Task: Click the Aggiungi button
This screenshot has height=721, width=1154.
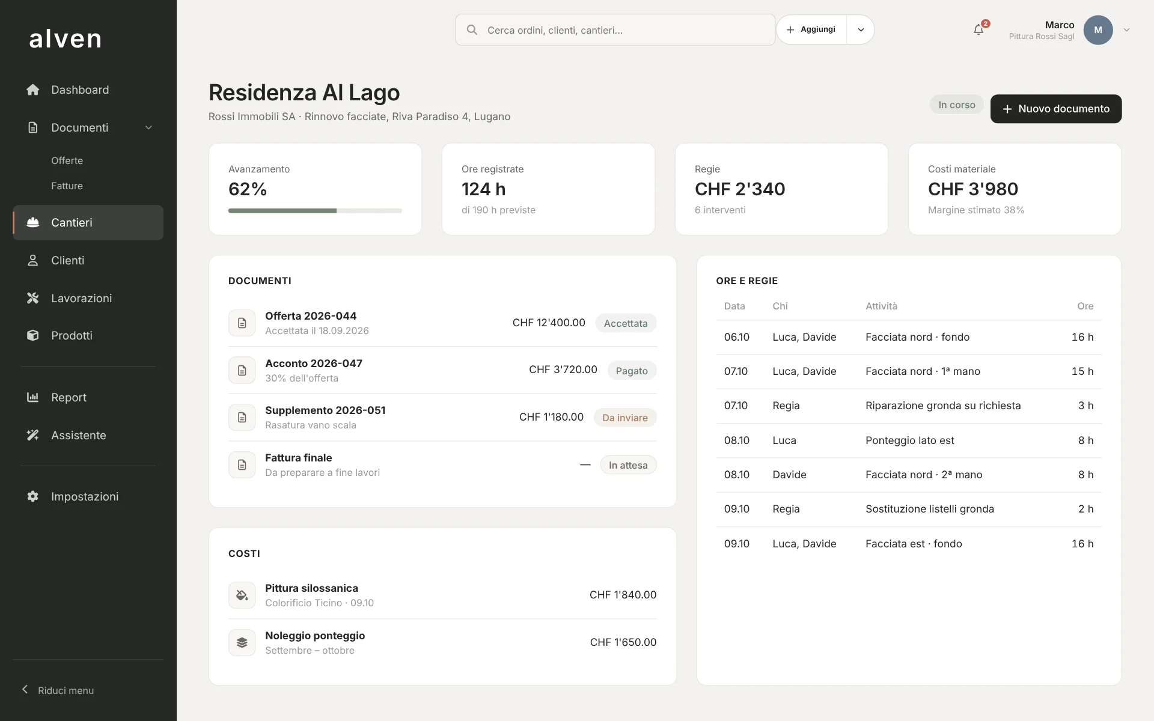Action: 811,29
